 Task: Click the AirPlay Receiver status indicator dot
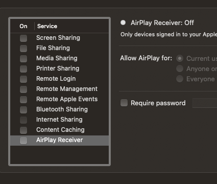point(123,22)
